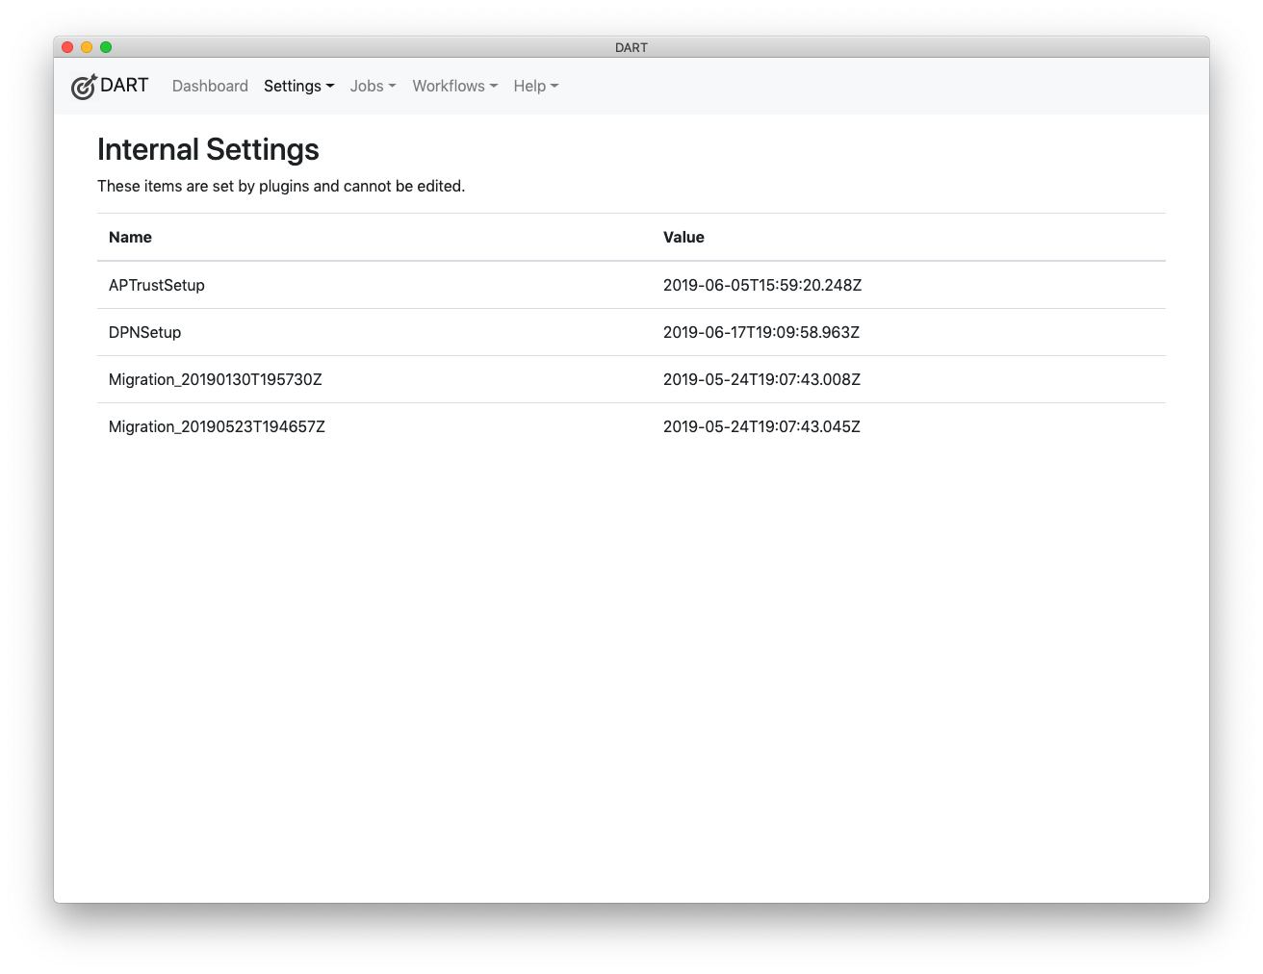Image resolution: width=1263 pixels, height=974 pixels.
Task: Navigate to the Dashboard
Action: pyautogui.click(x=210, y=86)
